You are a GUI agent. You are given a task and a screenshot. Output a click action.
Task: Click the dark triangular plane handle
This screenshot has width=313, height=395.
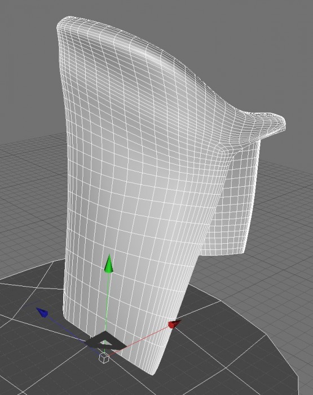click(105, 341)
